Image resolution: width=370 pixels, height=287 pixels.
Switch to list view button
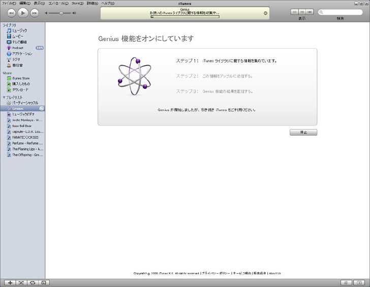coord(294,12)
